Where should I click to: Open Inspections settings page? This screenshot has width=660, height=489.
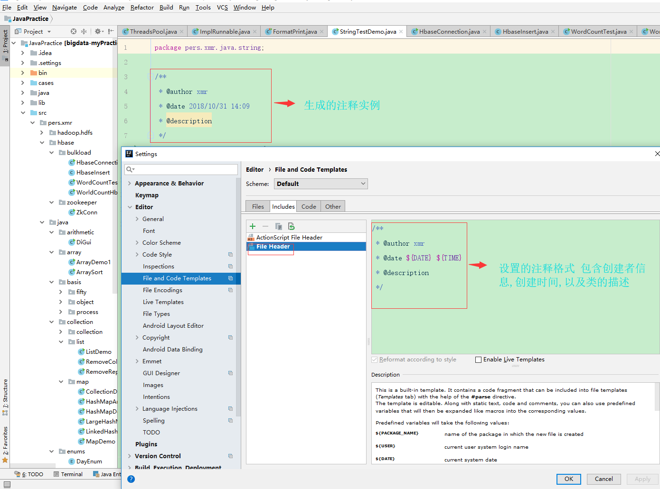point(158,267)
